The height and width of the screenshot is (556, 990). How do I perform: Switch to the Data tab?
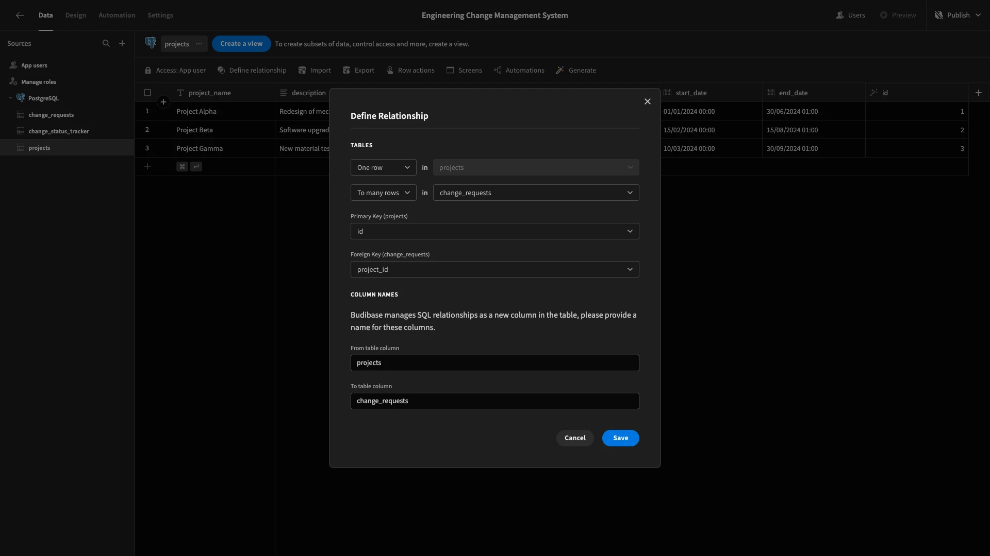click(x=46, y=15)
